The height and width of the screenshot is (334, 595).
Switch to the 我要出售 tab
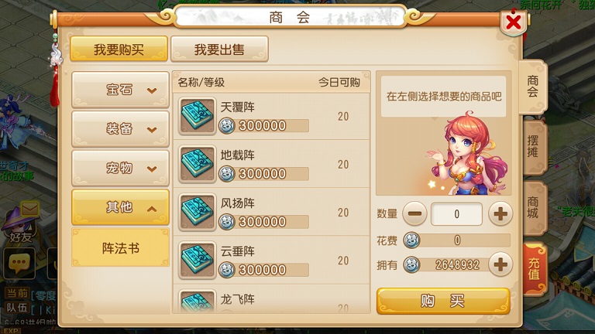[219, 49]
